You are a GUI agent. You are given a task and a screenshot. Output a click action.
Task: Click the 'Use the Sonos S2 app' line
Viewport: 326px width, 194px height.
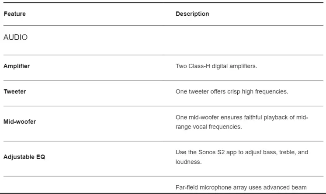point(242,152)
